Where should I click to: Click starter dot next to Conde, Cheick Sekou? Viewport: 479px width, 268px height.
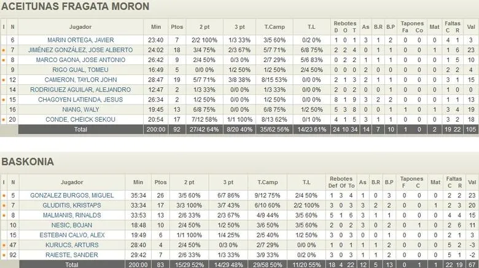point(4,119)
